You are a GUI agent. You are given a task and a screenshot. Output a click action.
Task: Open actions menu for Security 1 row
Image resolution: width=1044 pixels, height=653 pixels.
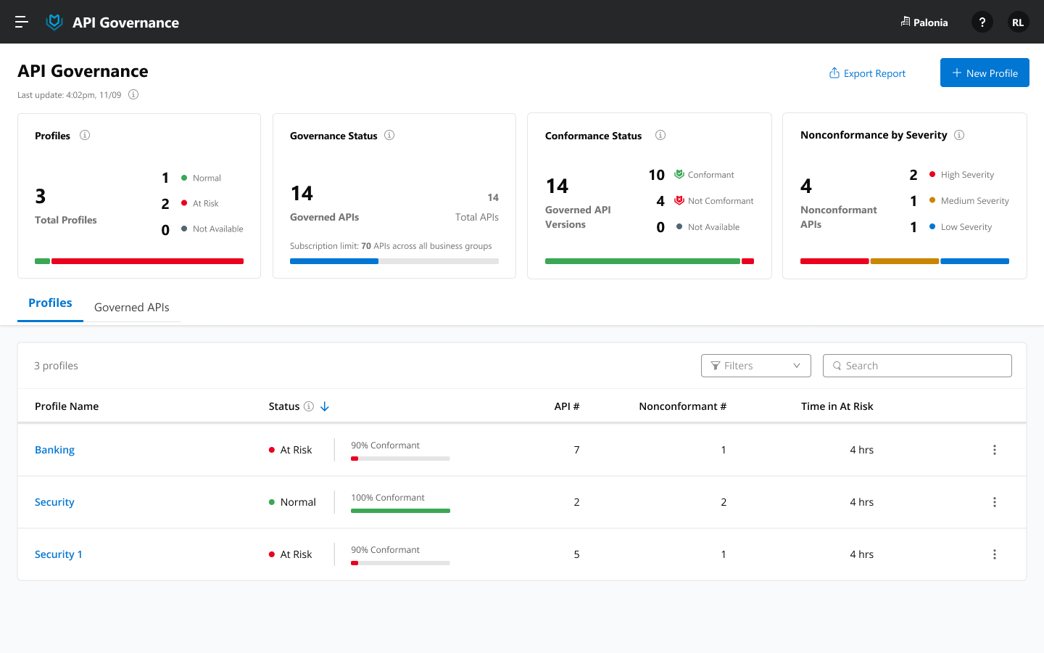pyautogui.click(x=995, y=554)
